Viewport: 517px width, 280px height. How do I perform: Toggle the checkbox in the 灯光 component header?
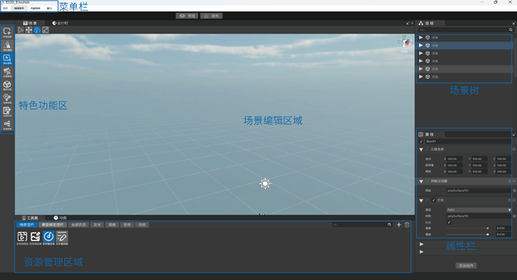coord(433,200)
